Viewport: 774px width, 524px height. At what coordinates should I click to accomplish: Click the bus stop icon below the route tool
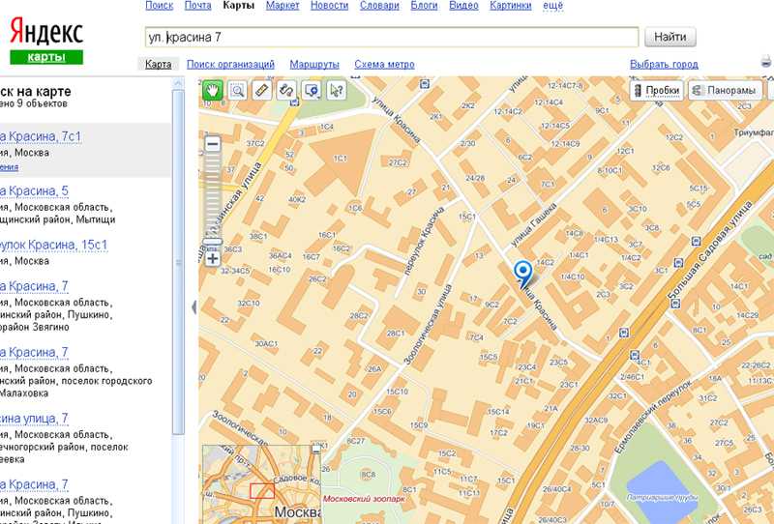(295, 102)
